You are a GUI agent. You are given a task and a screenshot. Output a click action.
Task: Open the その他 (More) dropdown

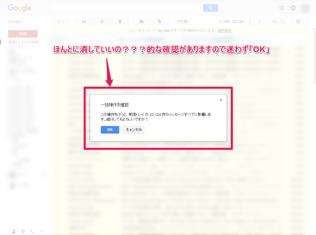[183, 21]
